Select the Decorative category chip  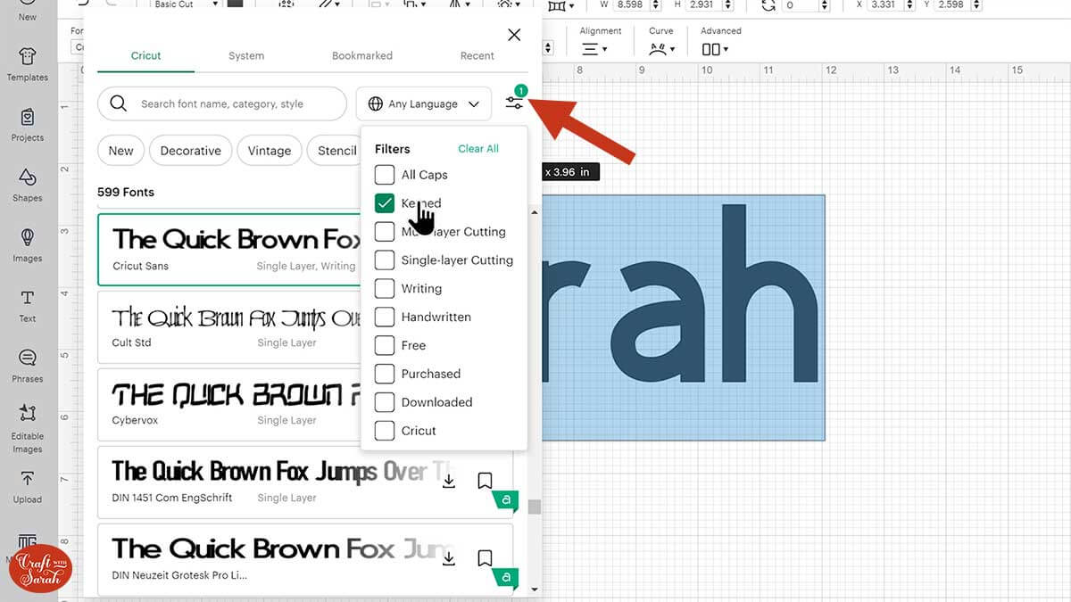[190, 151]
